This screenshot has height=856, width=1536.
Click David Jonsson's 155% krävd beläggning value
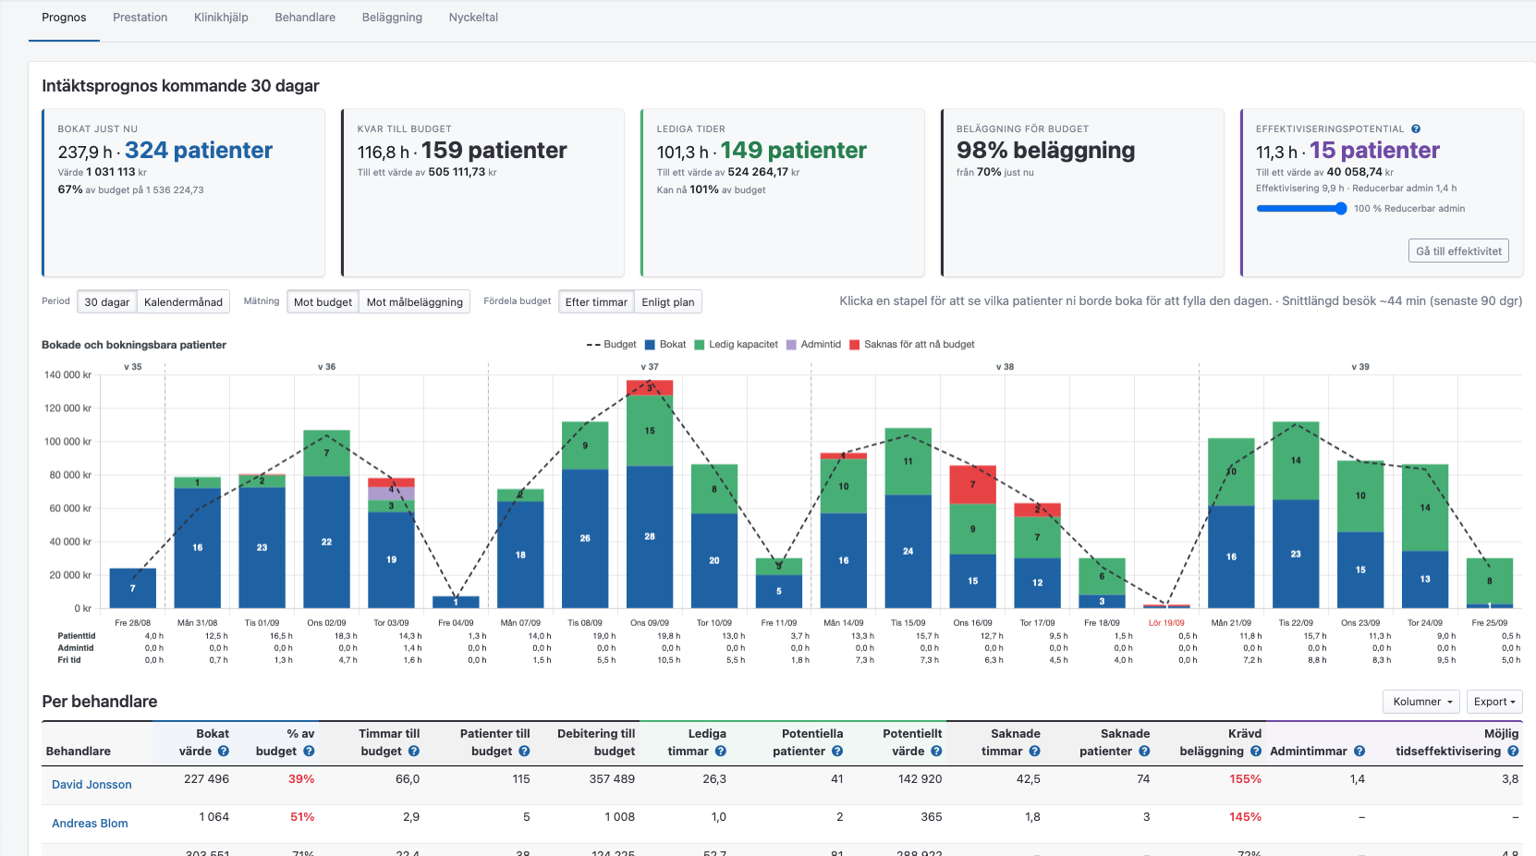pyautogui.click(x=1245, y=779)
